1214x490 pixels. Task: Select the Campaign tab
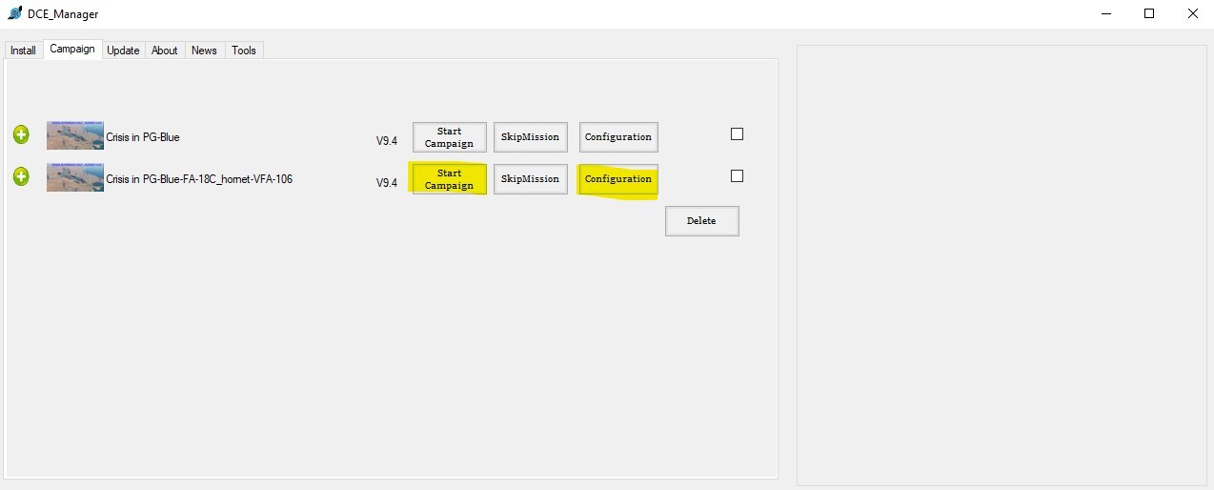click(72, 49)
